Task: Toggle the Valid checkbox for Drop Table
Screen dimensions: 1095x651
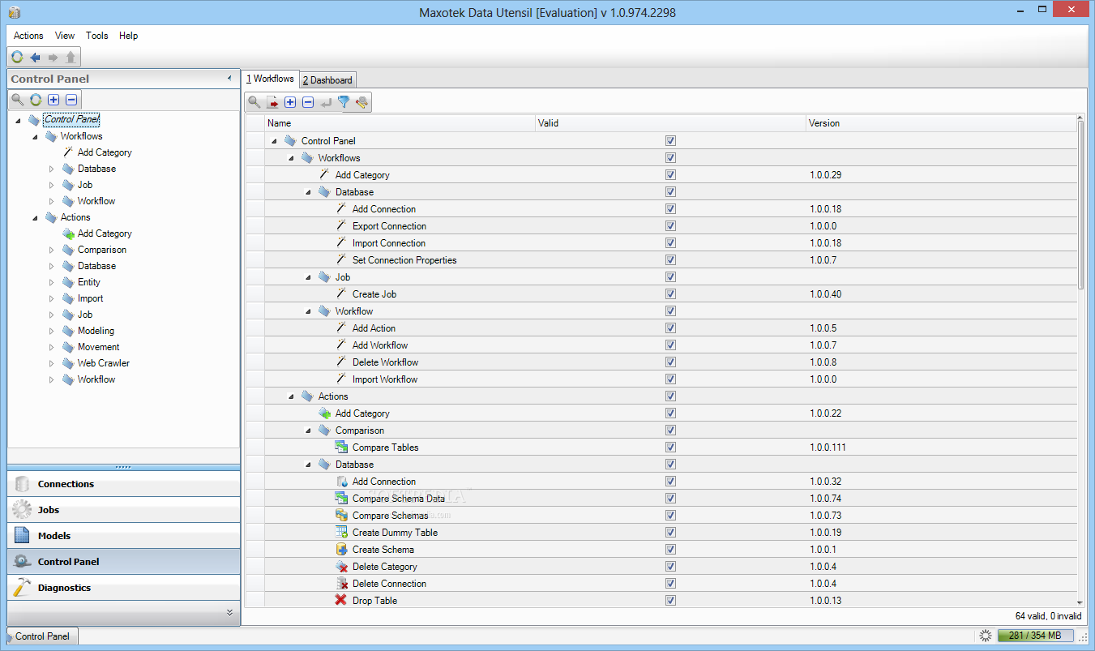Action: click(670, 601)
